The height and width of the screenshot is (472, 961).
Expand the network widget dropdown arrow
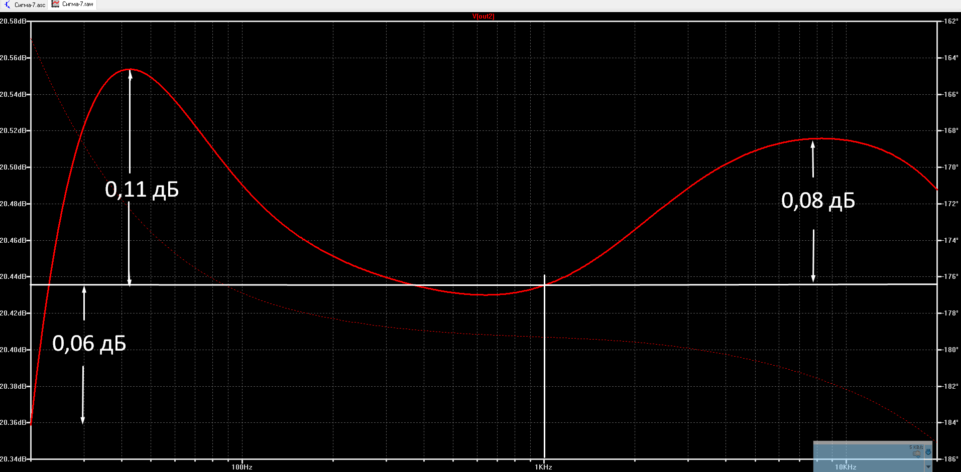(x=928, y=467)
